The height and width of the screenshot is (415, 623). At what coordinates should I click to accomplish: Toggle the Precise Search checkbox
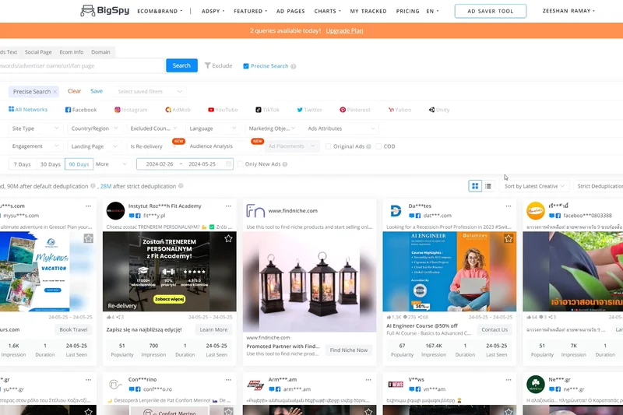tap(247, 66)
